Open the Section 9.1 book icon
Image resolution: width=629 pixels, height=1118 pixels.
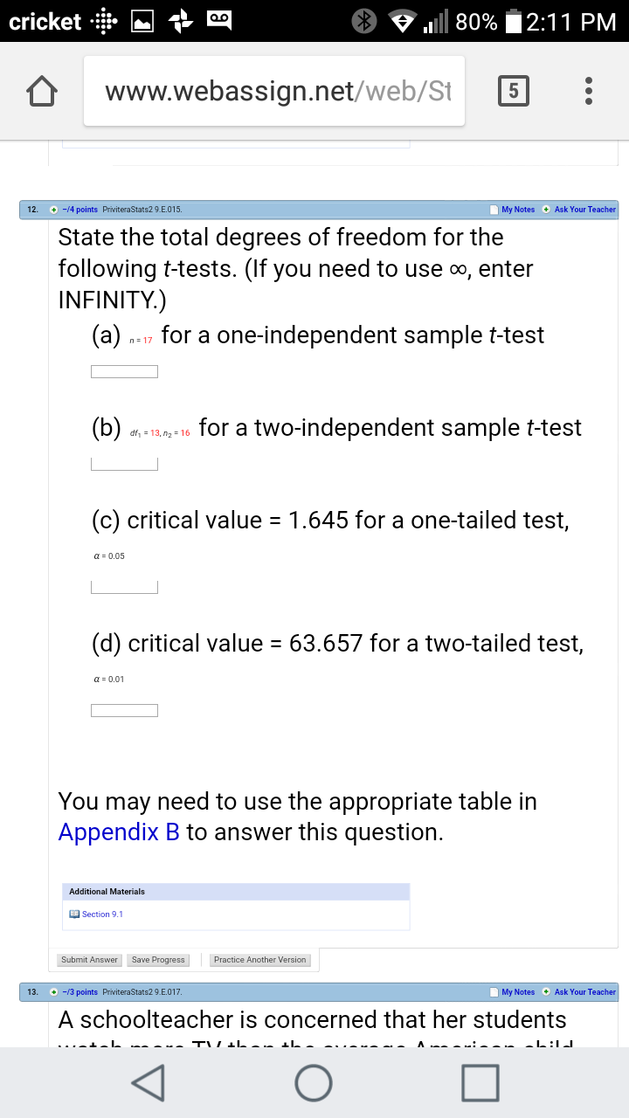pyautogui.click(x=75, y=914)
